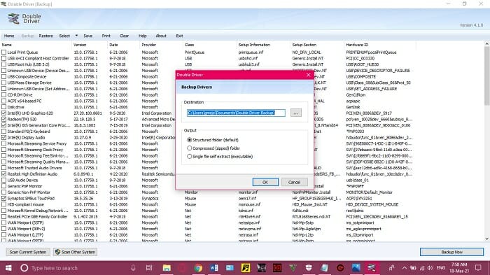This screenshot has width=490, height=275.
Task: Click the Print menu item
Action: click(x=106, y=36)
